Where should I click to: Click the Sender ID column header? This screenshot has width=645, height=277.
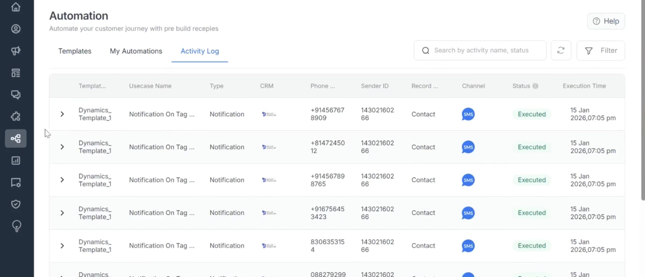374,86
